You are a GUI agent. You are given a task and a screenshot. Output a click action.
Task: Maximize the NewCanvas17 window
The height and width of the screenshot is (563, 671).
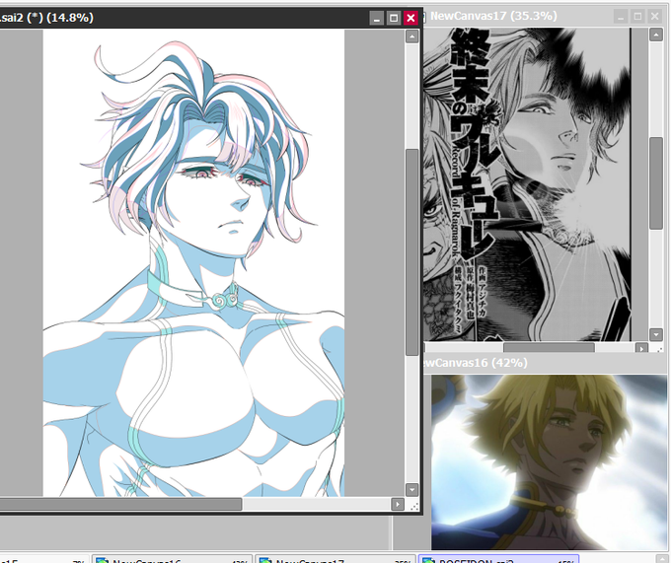pos(637,16)
